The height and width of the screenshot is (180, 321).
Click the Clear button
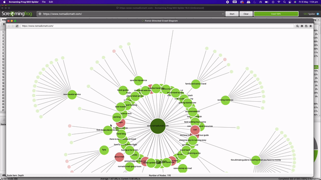tap(246, 14)
